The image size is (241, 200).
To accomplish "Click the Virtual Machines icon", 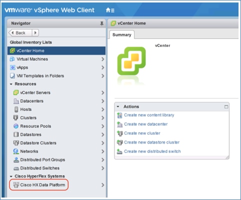I will tap(12, 59).
